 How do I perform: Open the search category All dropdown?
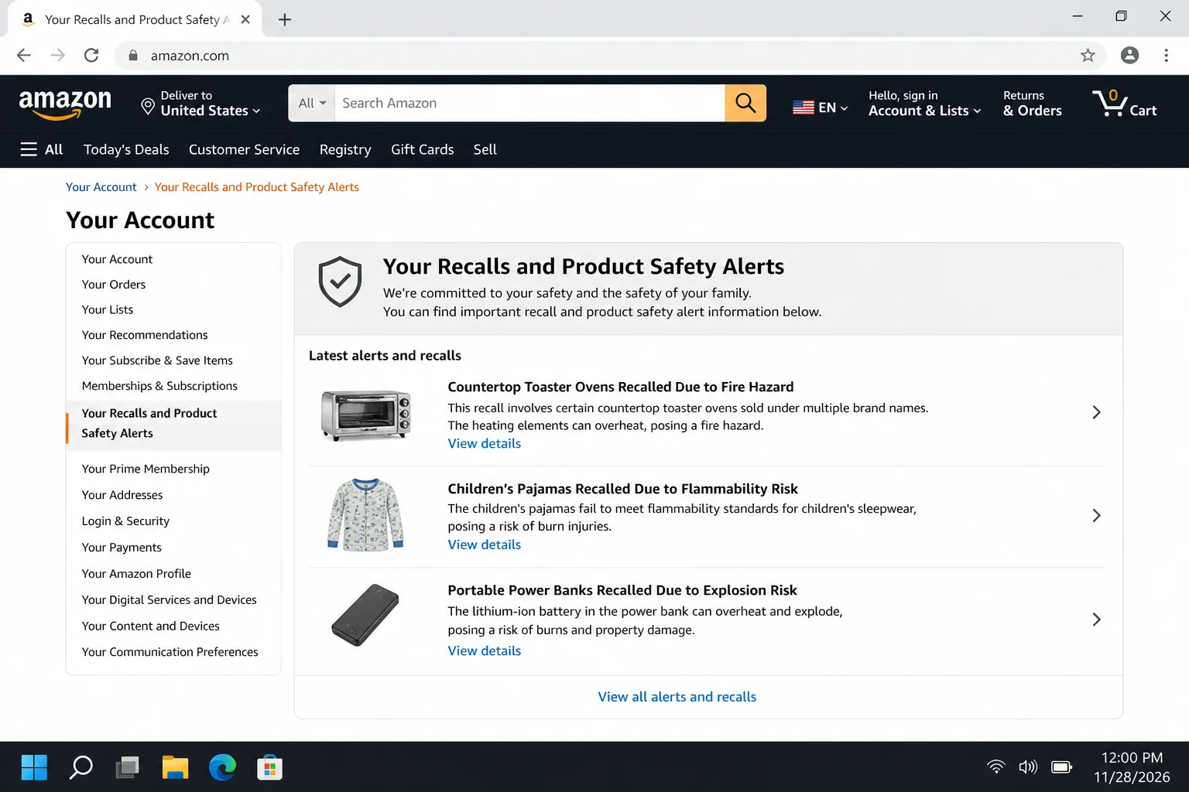312,103
